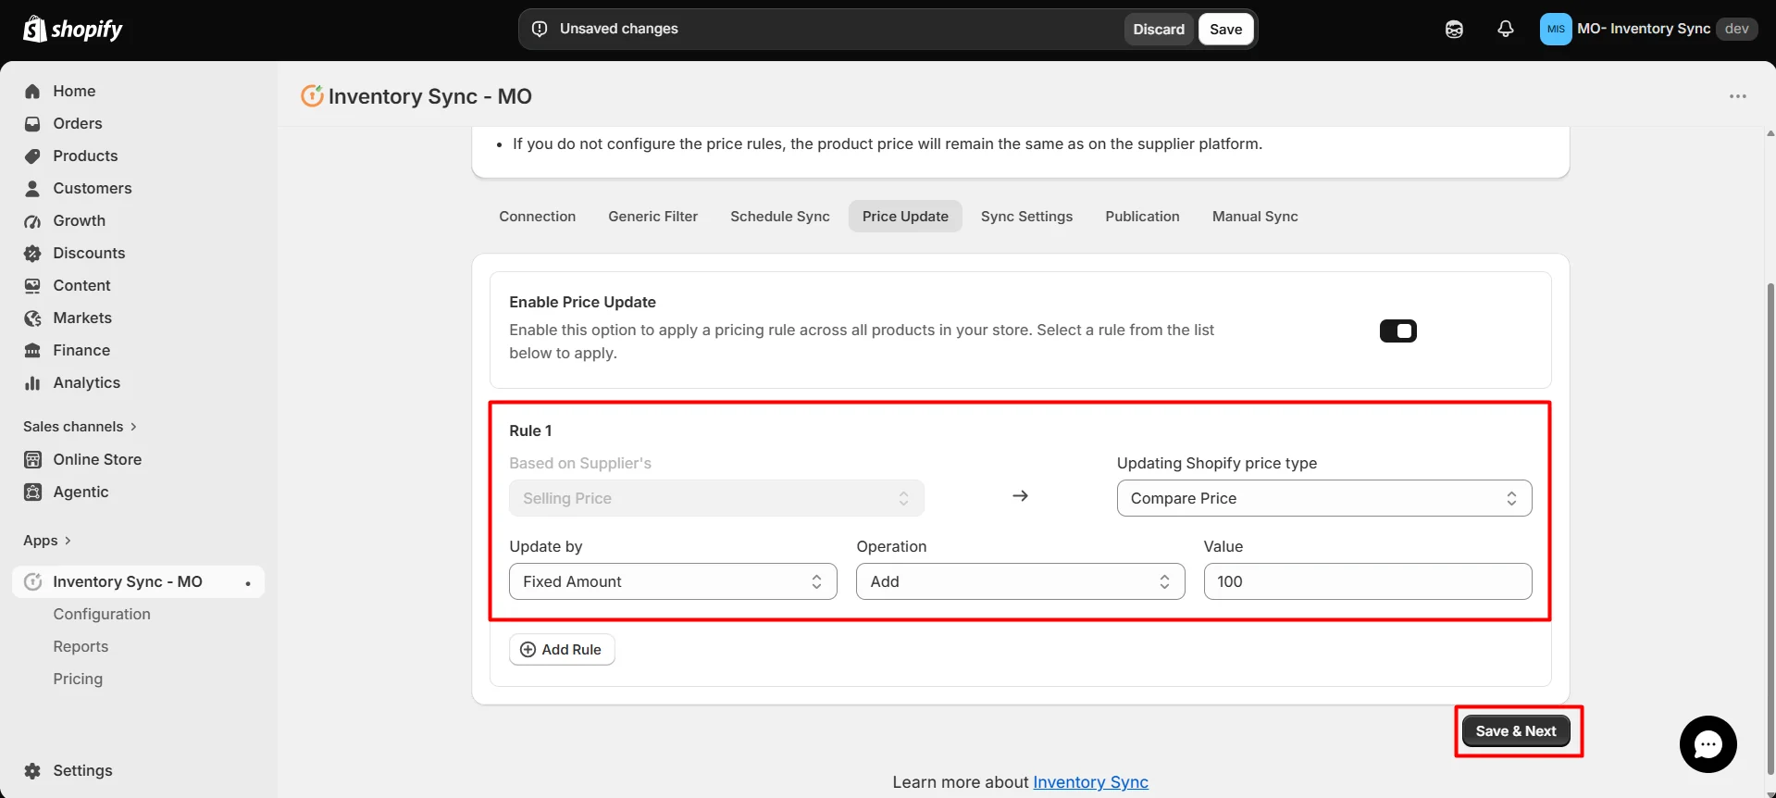
Task: Switch to the Publication tab
Action: tap(1142, 216)
